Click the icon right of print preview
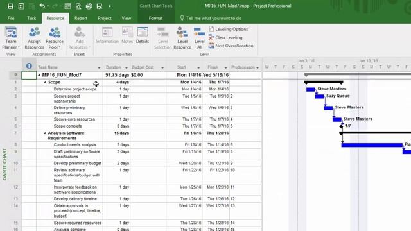This screenshot has height=231, width=411. (89, 6)
